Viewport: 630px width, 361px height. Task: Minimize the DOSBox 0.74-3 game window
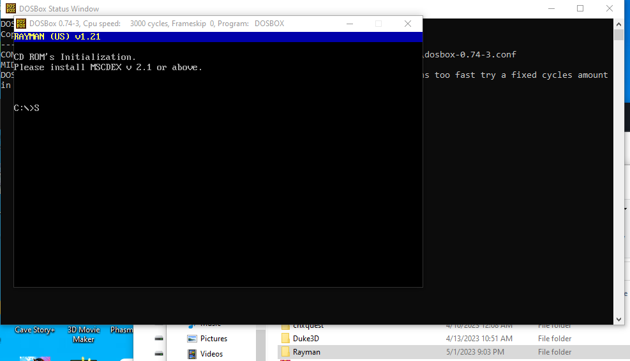point(350,24)
